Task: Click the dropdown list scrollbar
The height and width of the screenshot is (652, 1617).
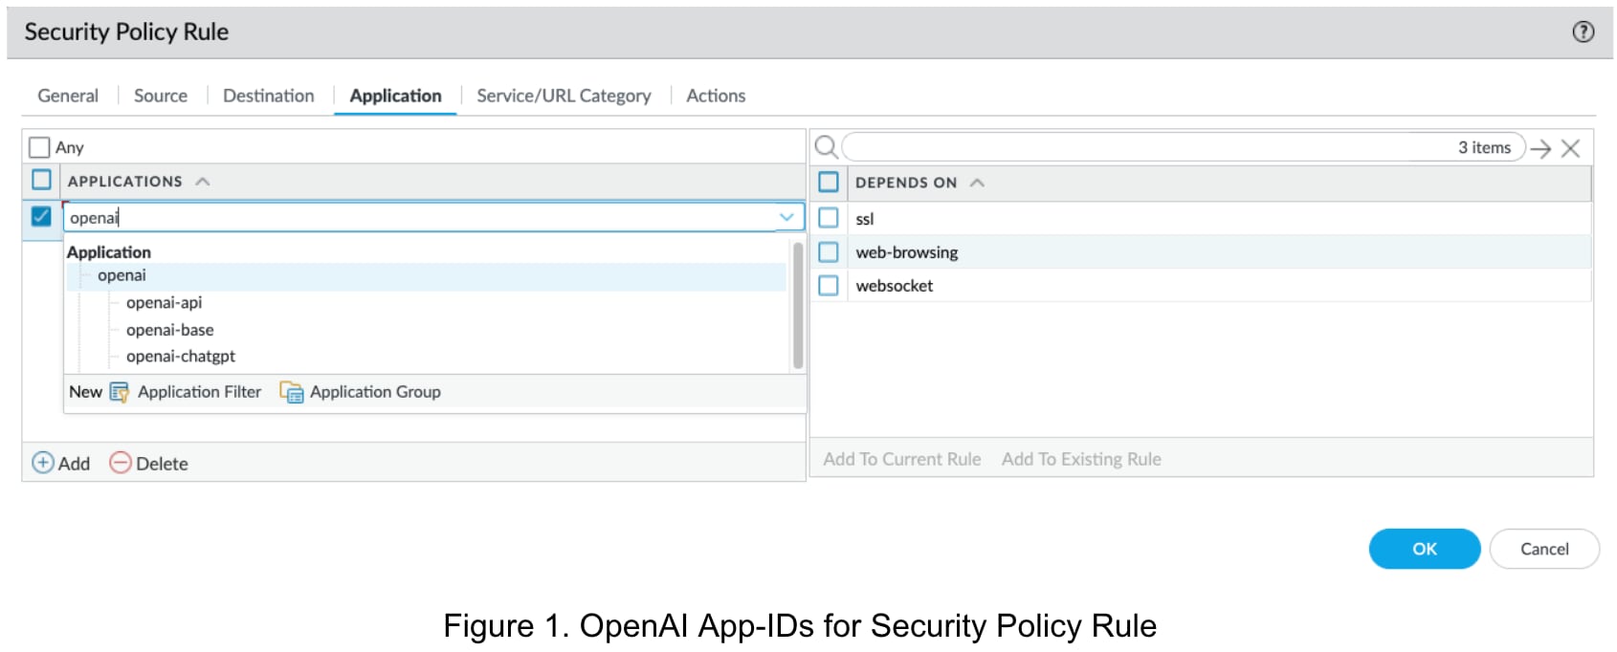Action: [798, 305]
